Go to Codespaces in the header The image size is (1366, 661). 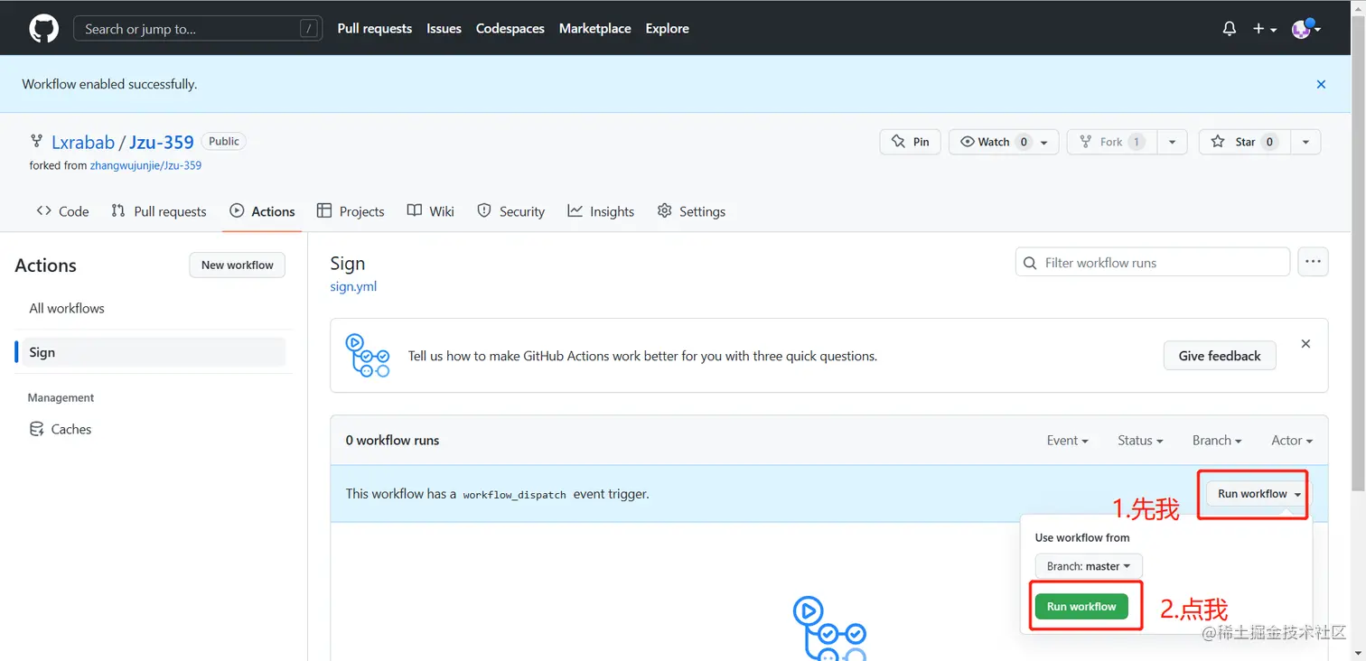coord(510,29)
